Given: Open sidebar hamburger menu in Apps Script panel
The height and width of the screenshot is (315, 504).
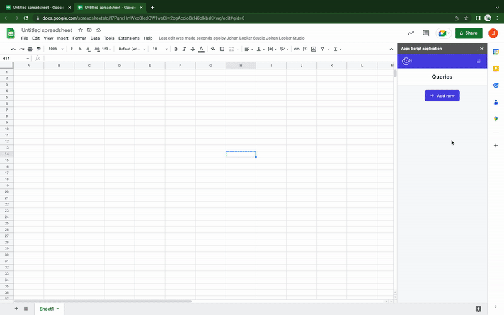Looking at the screenshot, I should pos(479,61).
